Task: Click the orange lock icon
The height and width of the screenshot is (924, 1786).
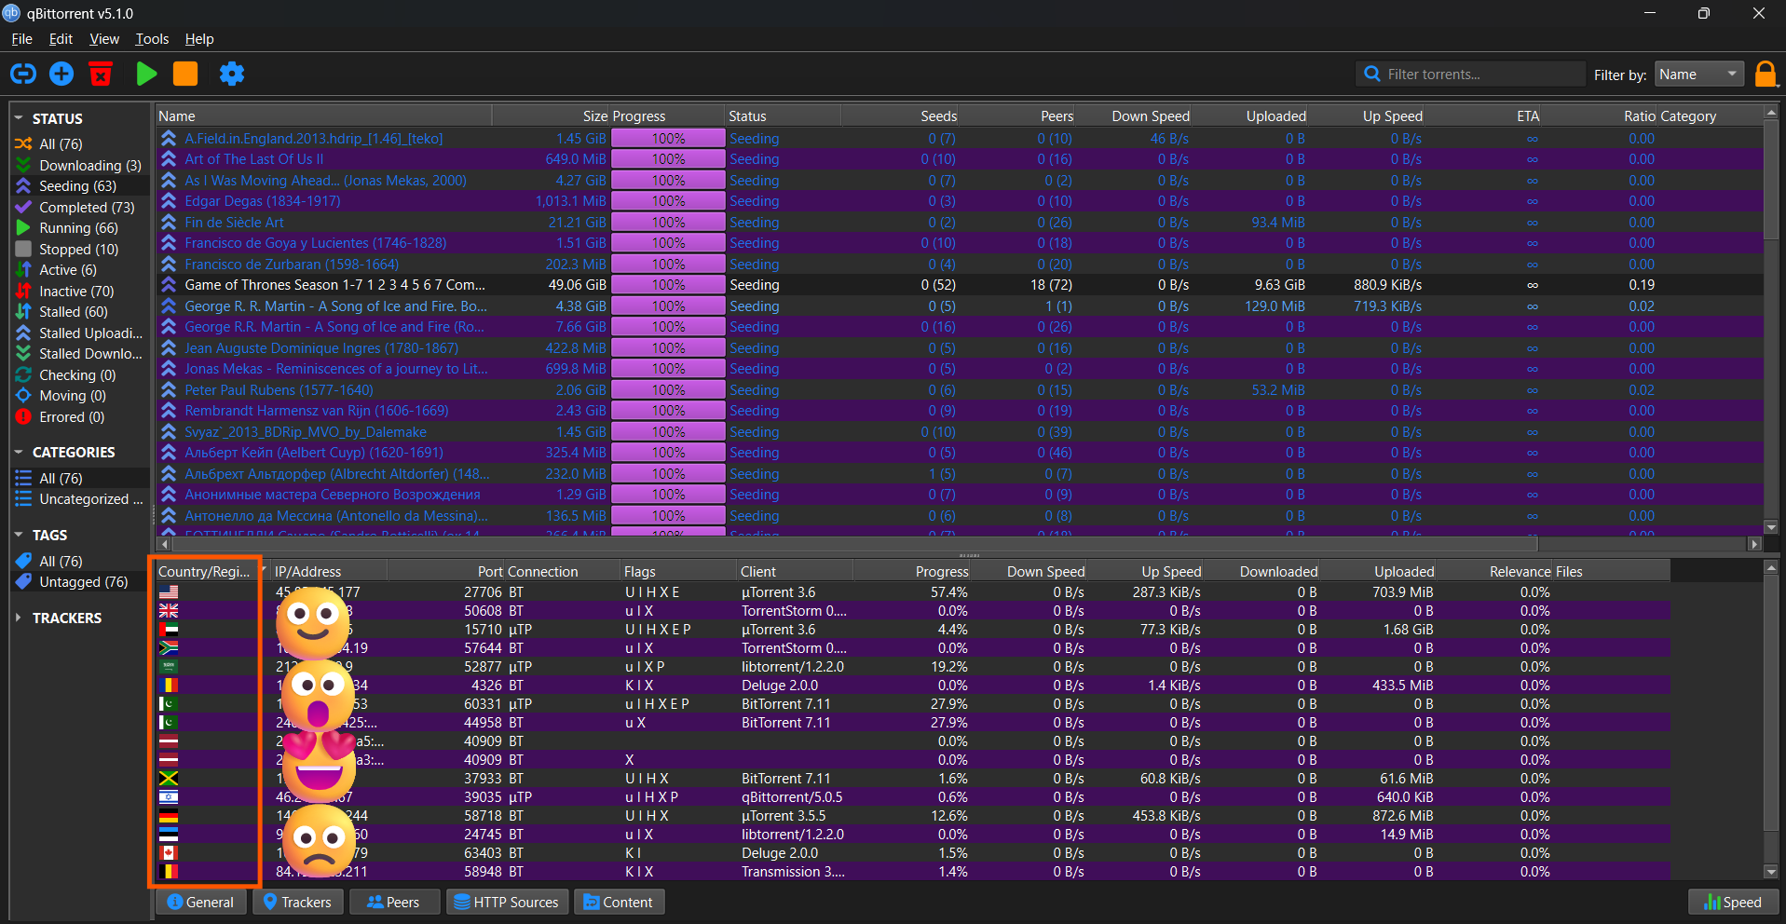Action: [x=1765, y=74]
